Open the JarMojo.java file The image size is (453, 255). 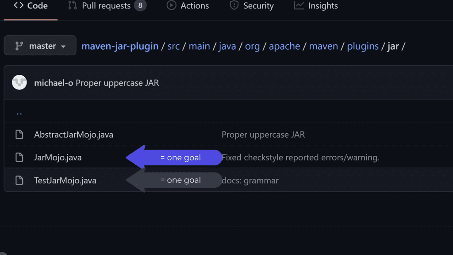[x=58, y=157]
